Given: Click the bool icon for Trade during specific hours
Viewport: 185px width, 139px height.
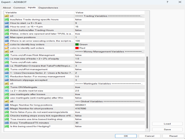Looking at the screenshot, I should (7, 19).
